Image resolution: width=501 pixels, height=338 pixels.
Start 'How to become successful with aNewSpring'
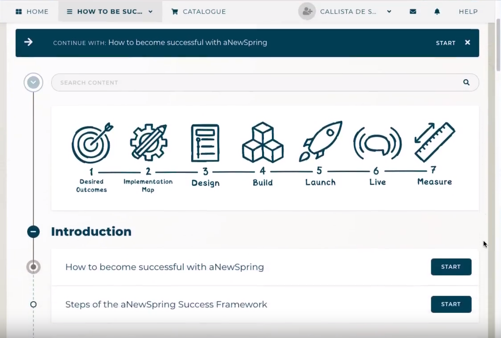pos(451,267)
